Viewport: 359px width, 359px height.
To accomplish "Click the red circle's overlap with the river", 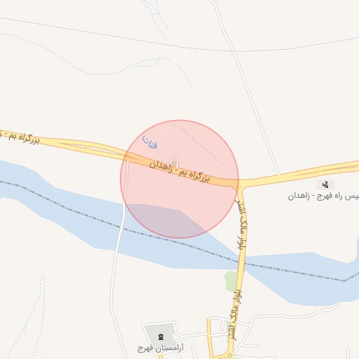I will [163, 219].
